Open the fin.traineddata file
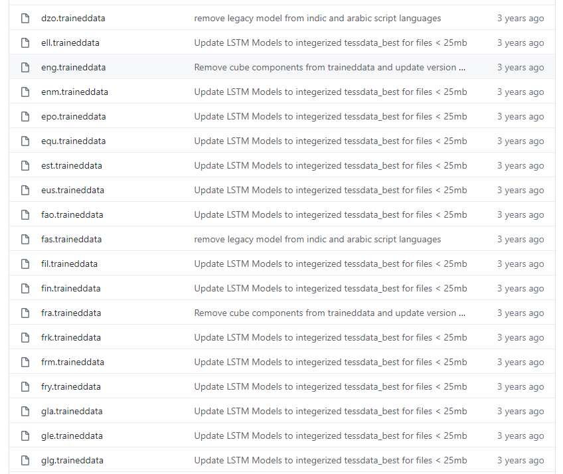 coord(71,288)
